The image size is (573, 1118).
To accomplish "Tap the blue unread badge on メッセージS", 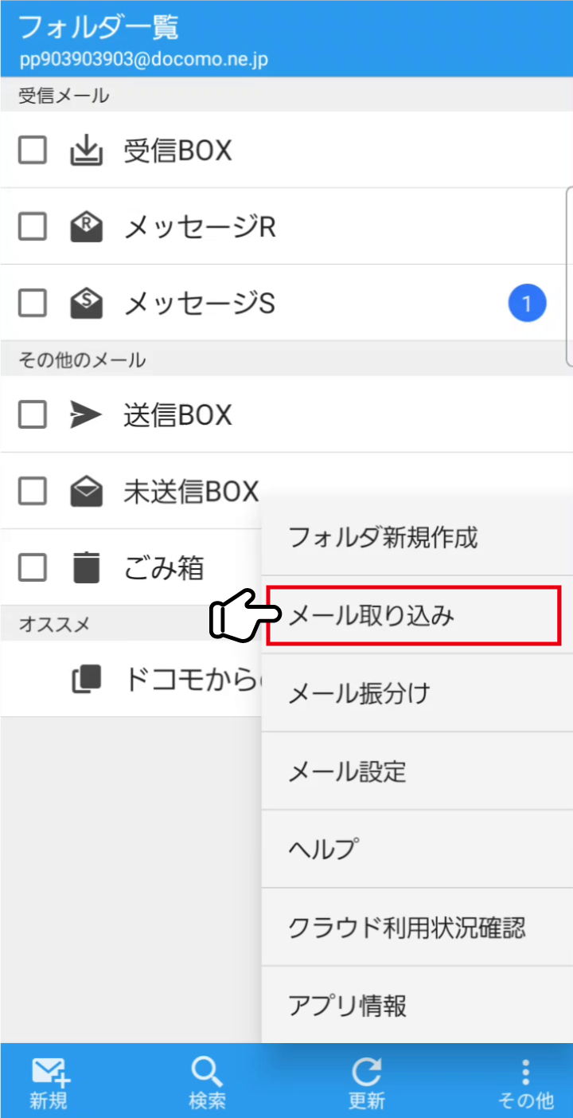I will coord(527,303).
